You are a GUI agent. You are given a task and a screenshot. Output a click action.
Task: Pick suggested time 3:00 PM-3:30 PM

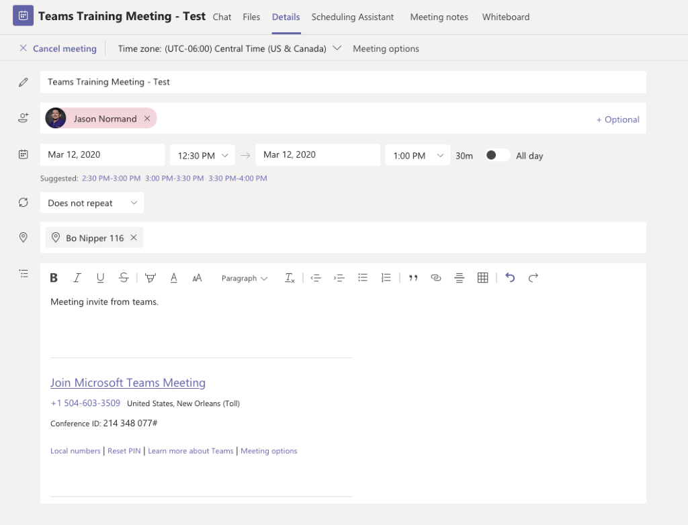[175, 178]
